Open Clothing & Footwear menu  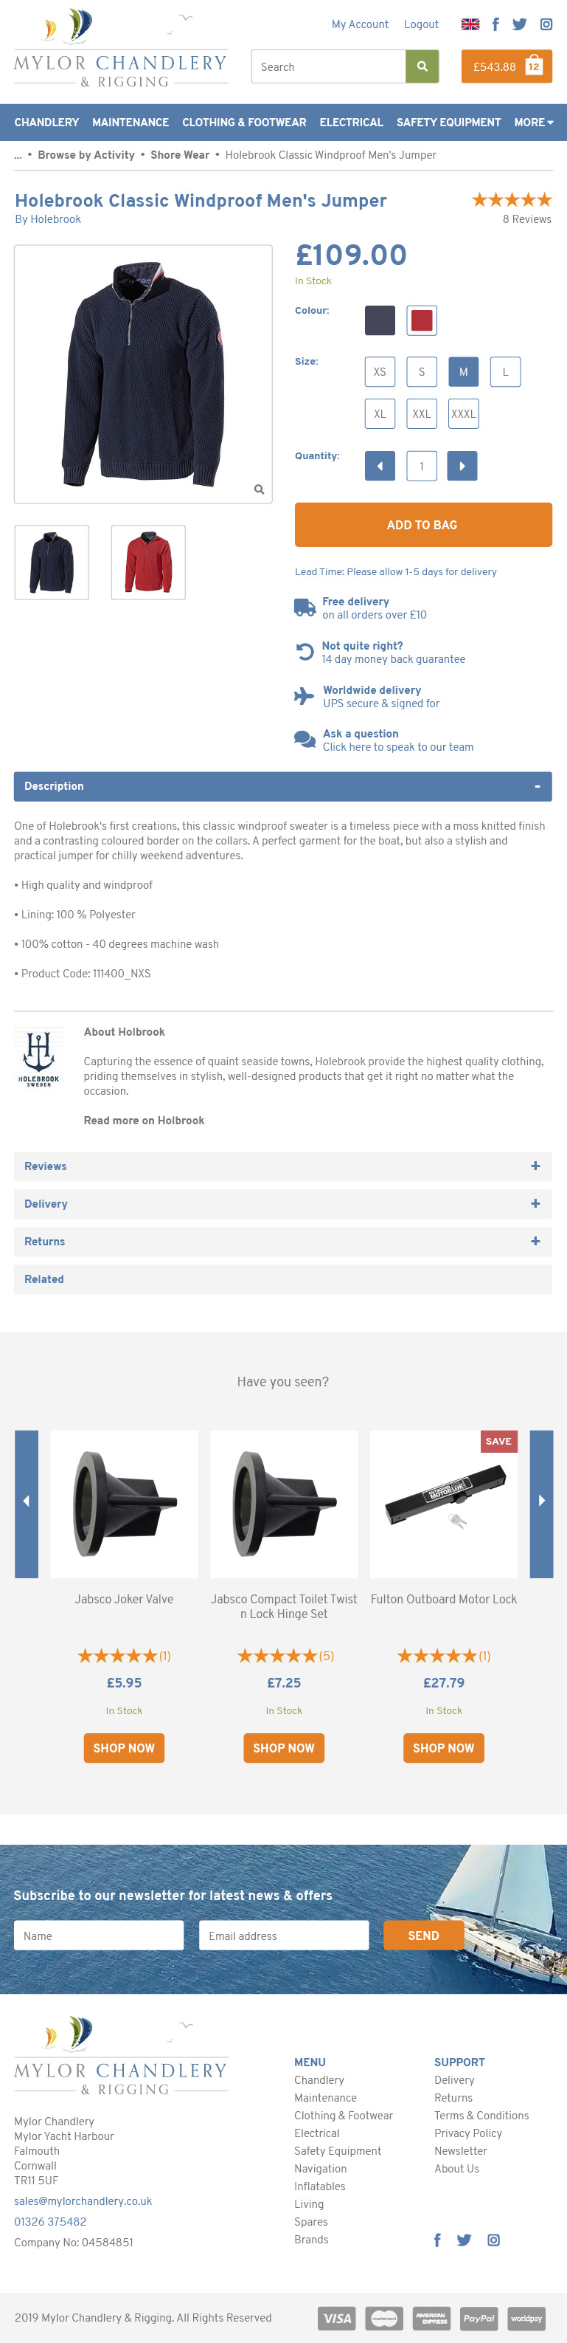[243, 123]
